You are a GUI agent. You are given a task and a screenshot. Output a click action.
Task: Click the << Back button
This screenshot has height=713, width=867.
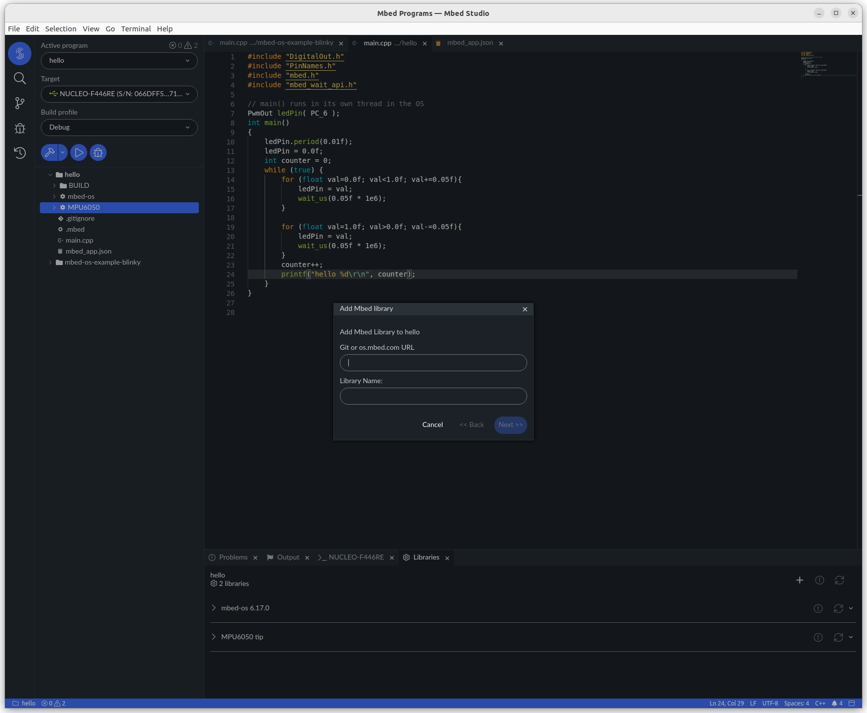point(471,425)
